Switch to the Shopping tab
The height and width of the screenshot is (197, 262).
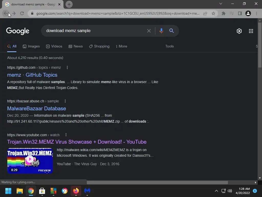tap(99, 46)
